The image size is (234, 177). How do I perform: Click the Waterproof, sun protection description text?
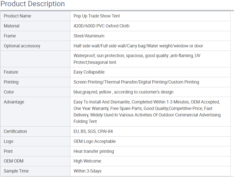click(137, 59)
